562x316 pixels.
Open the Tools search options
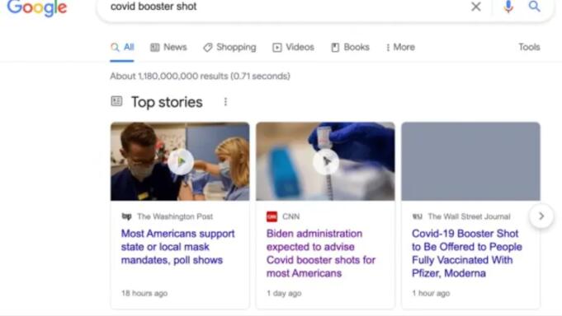(529, 47)
